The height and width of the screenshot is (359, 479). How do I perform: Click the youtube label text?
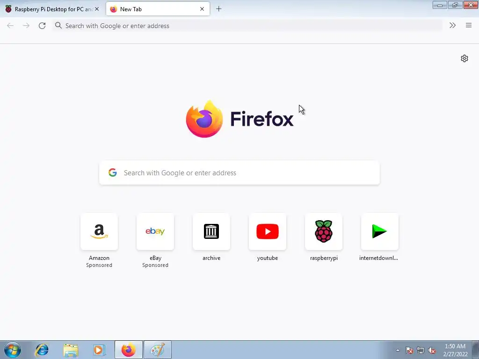[268, 258]
